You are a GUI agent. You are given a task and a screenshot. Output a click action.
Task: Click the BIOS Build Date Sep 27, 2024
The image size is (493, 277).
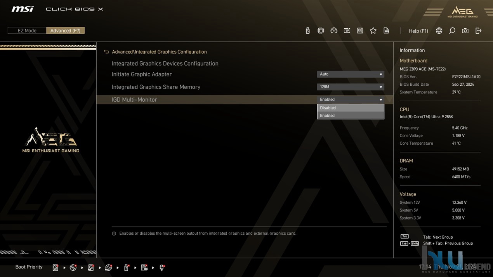click(463, 85)
